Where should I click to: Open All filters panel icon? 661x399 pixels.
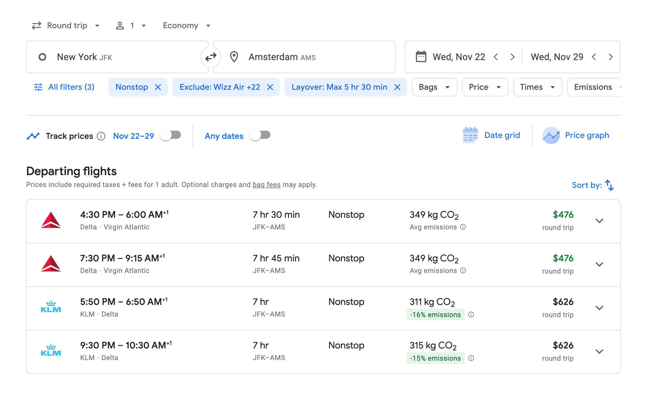pyautogui.click(x=38, y=87)
